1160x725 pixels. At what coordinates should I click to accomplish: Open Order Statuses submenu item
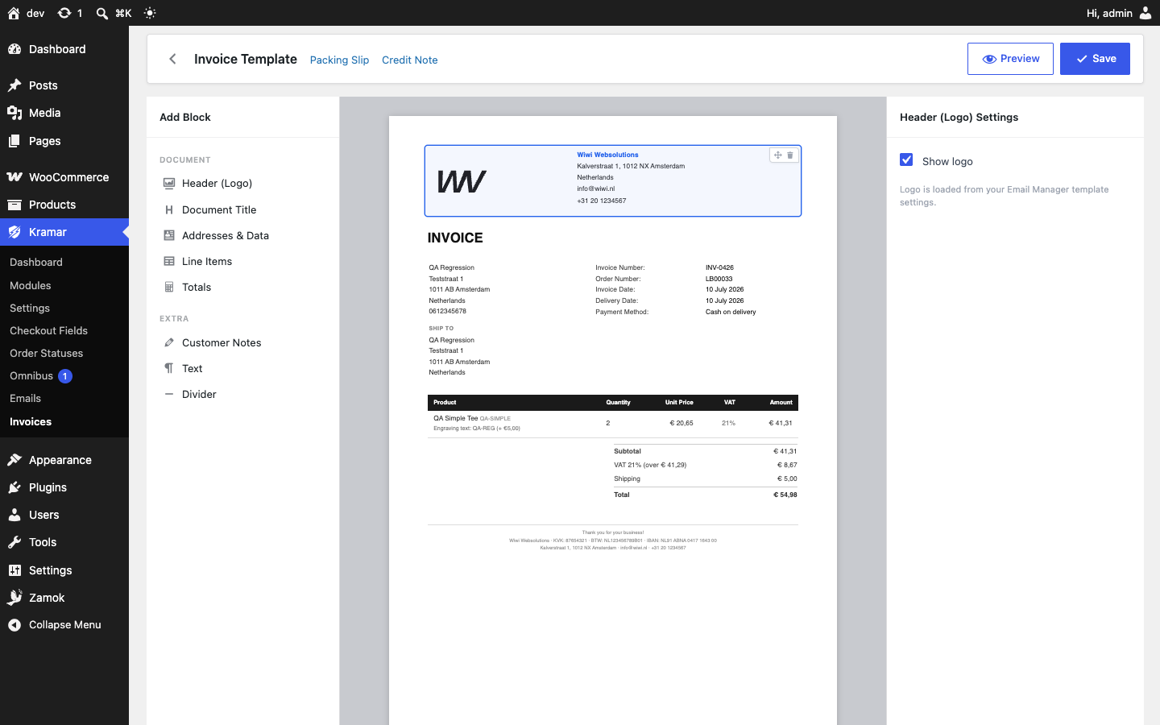tap(46, 353)
